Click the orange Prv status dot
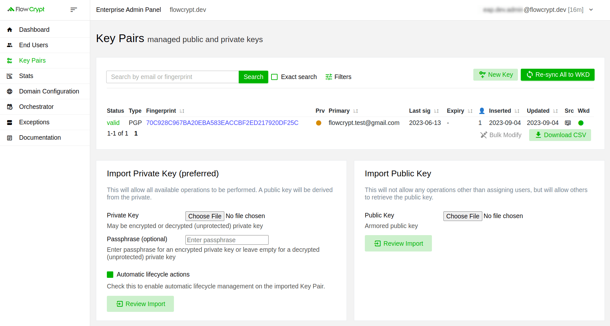This screenshot has width=610, height=326. tap(319, 123)
